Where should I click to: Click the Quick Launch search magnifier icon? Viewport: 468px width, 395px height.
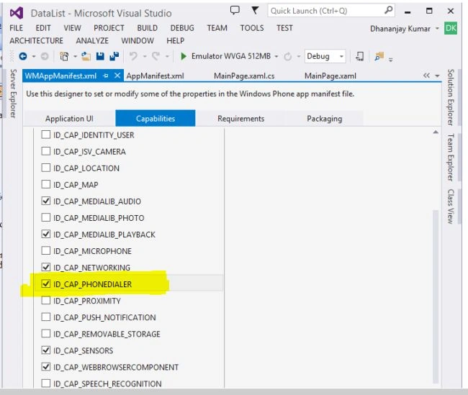[x=388, y=11]
